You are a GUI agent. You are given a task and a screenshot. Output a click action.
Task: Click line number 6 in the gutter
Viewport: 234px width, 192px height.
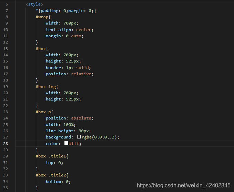tap(7, 4)
